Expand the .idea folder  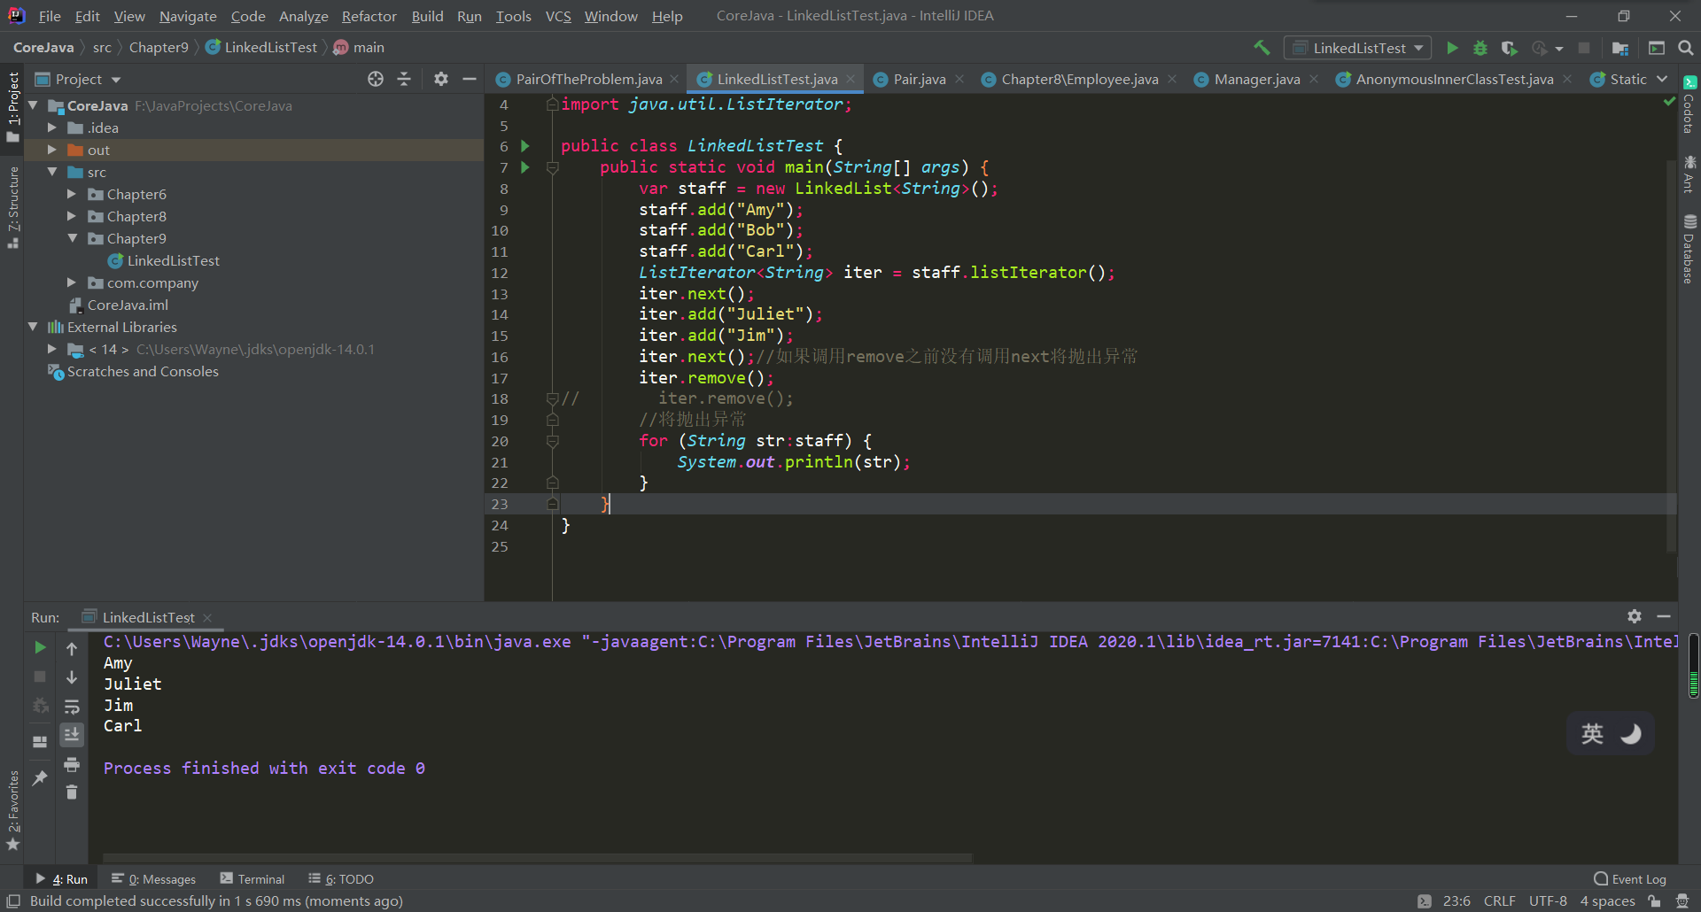pos(52,128)
